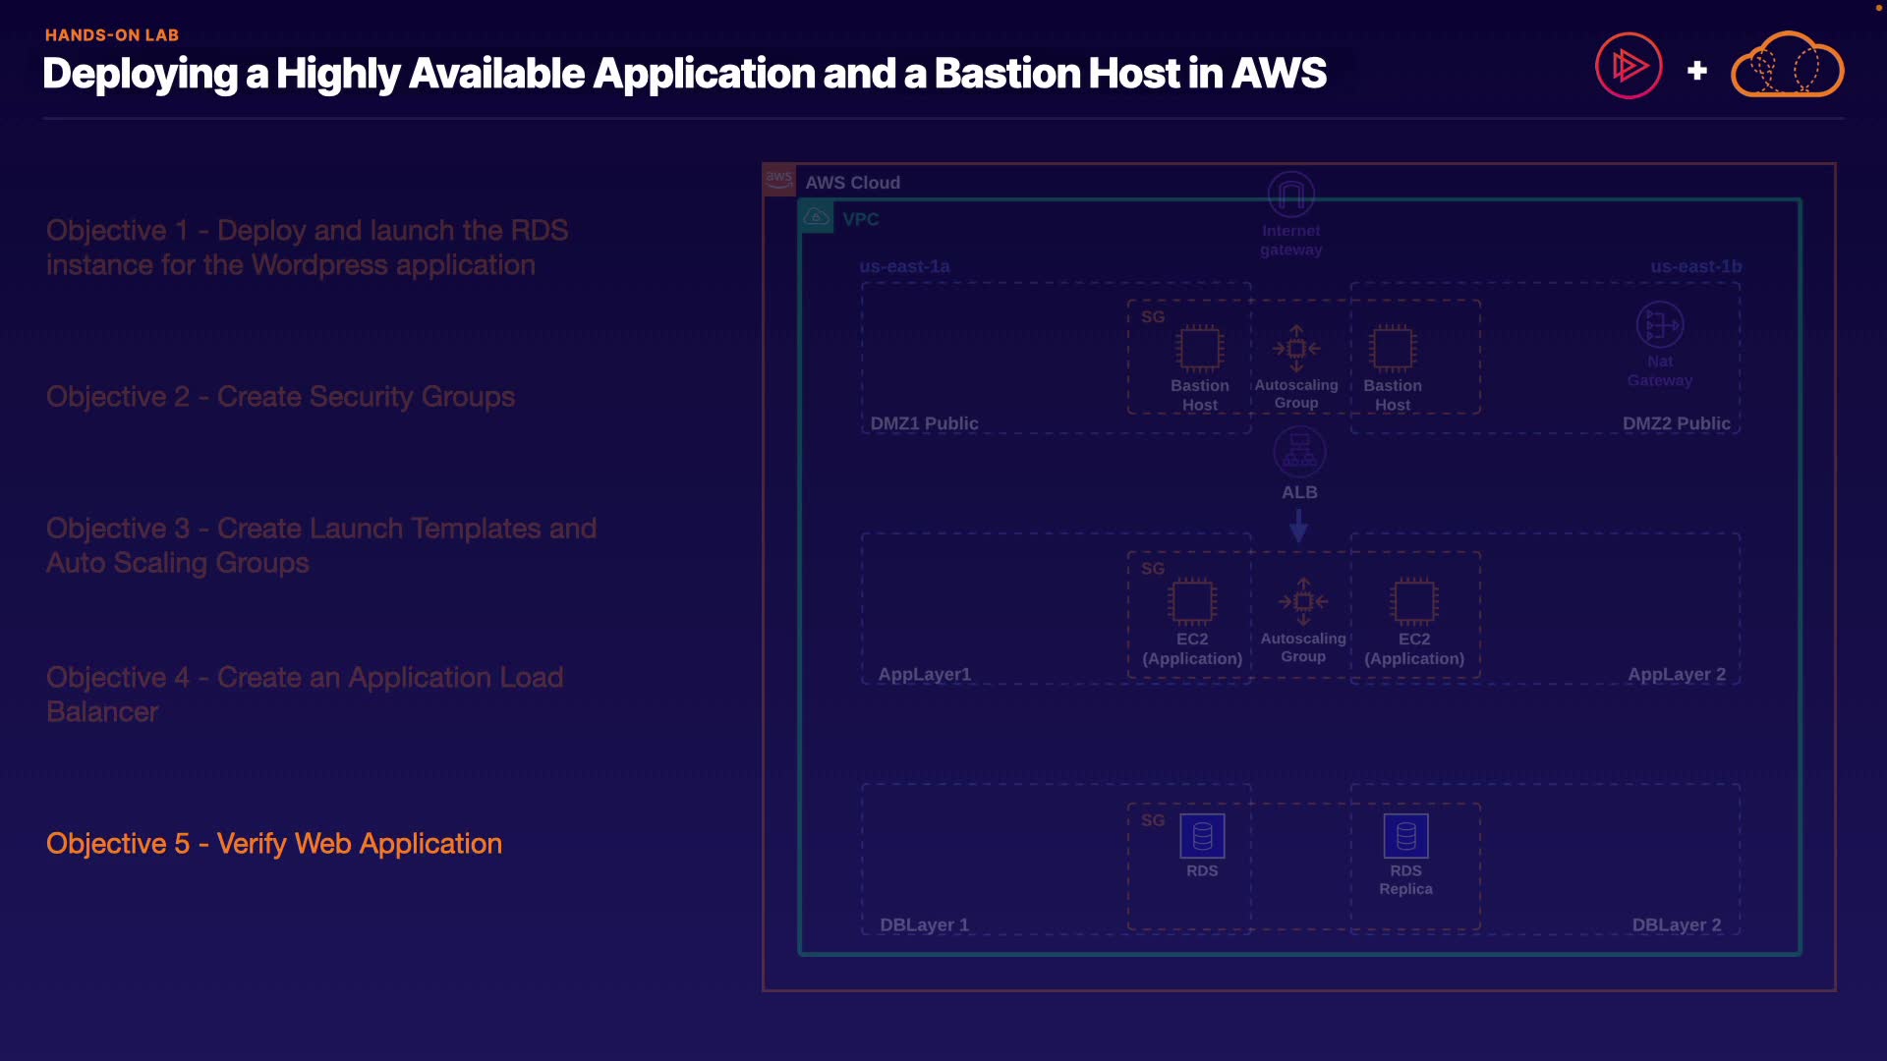This screenshot has height=1061, width=1887.
Task: Click the RDS Replica database icon
Action: click(1405, 837)
